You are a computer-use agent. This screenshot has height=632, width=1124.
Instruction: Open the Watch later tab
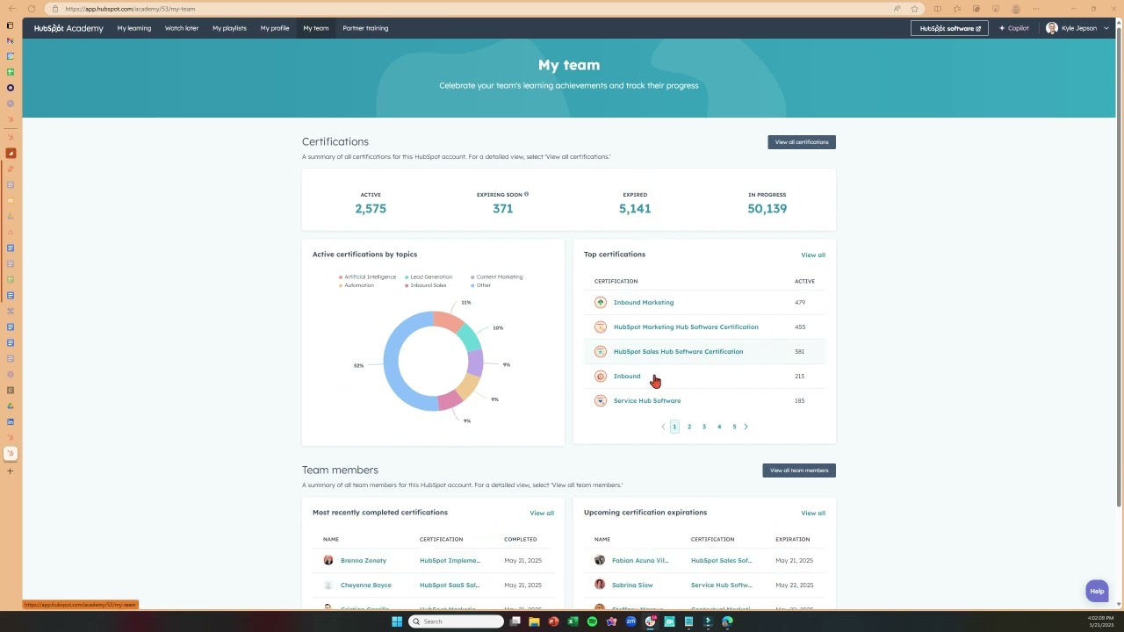tap(182, 28)
